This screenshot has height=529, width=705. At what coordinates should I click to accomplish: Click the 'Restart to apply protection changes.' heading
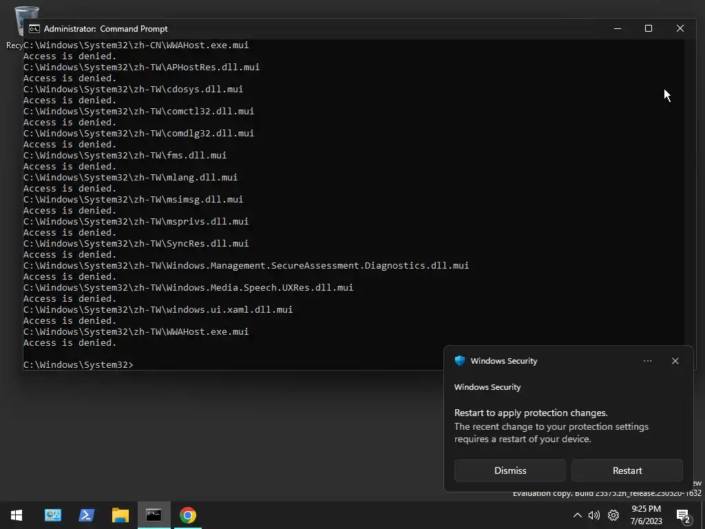click(531, 413)
